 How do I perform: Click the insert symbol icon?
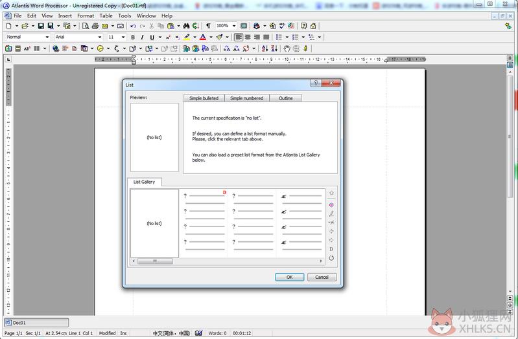pos(116,49)
